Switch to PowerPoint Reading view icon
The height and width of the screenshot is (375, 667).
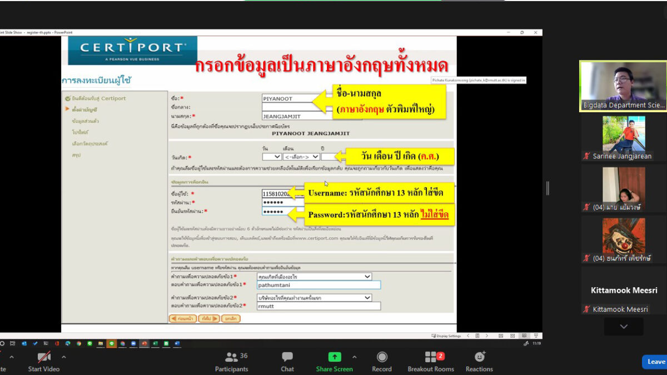(524, 336)
